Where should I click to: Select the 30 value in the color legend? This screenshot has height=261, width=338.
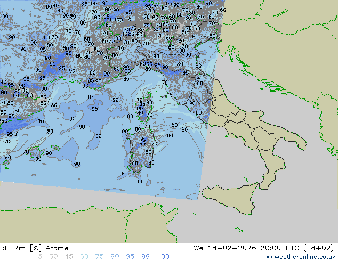pyautogui.click(x=53, y=257)
